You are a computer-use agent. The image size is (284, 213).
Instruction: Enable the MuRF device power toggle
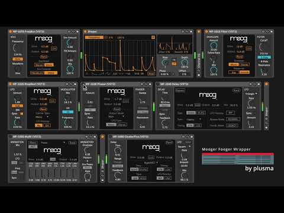(11, 137)
